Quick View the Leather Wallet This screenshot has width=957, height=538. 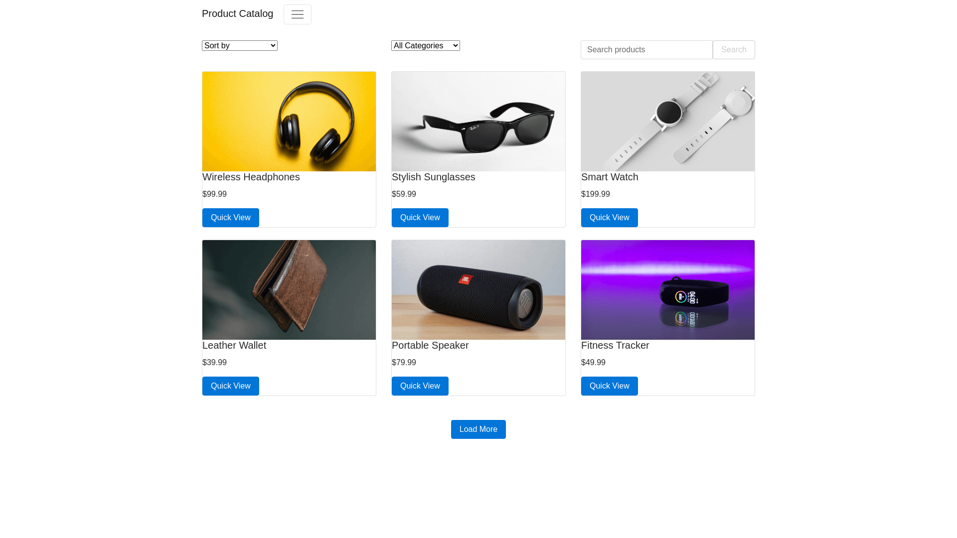point(231,386)
